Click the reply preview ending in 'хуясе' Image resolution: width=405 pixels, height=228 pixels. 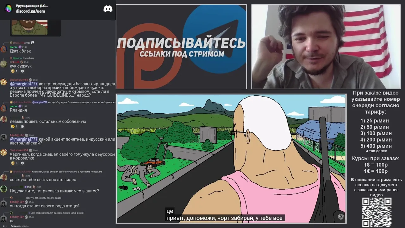tap(22, 43)
